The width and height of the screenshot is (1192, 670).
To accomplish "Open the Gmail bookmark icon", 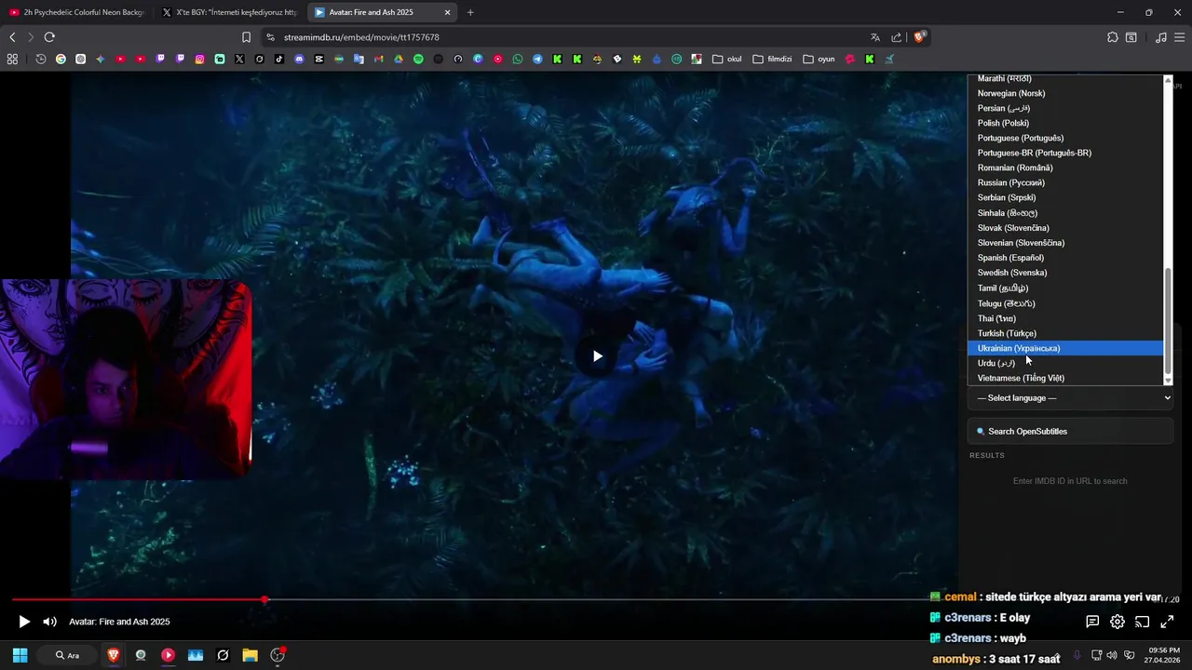I will tap(378, 59).
